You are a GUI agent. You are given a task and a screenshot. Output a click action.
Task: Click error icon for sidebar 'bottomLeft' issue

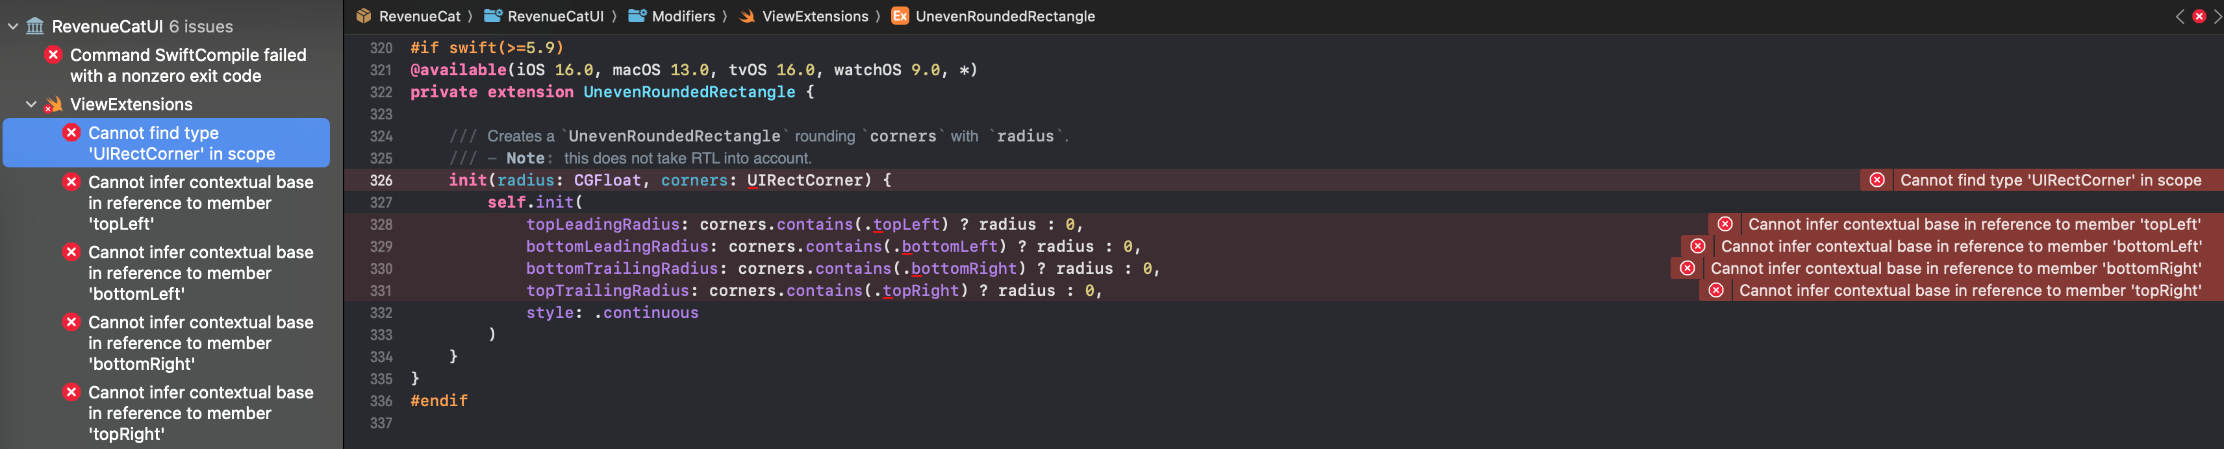click(x=71, y=252)
